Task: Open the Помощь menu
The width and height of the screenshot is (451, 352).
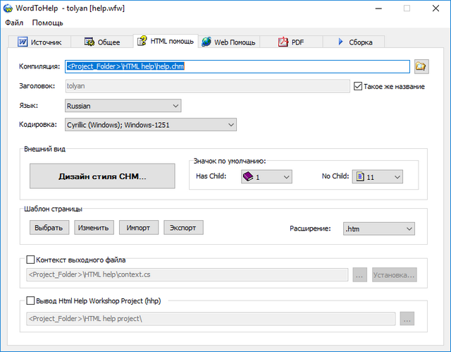Action: point(47,23)
